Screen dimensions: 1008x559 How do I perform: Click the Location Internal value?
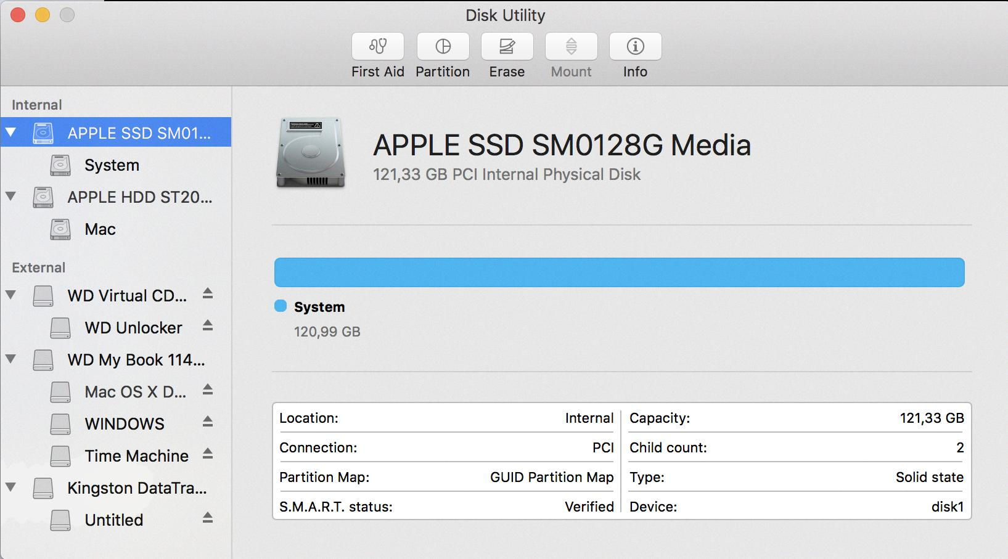(589, 418)
